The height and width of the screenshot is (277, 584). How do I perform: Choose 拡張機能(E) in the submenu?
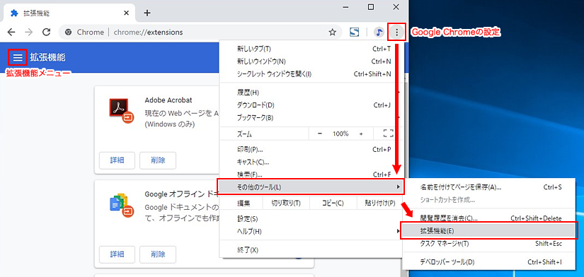[x=489, y=231]
